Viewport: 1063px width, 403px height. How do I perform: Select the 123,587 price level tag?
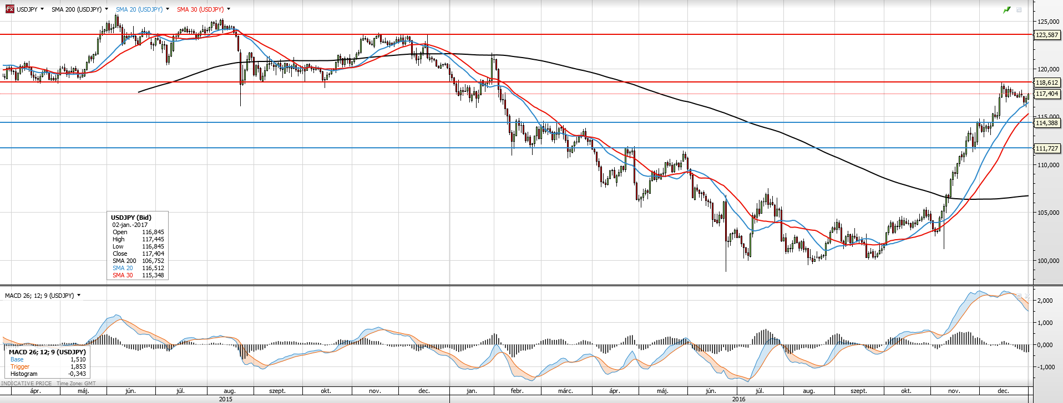coord(1047,35)
